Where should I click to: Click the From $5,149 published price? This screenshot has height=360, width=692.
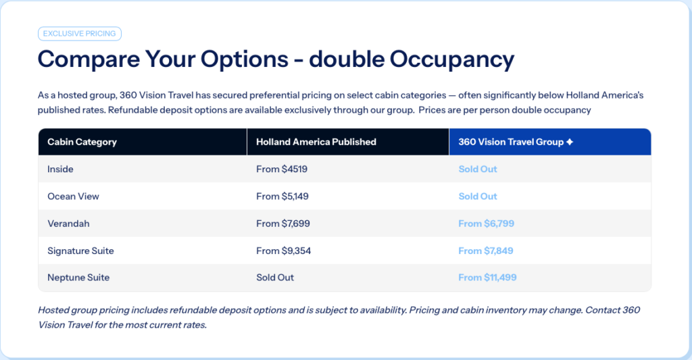click(282, 197)
